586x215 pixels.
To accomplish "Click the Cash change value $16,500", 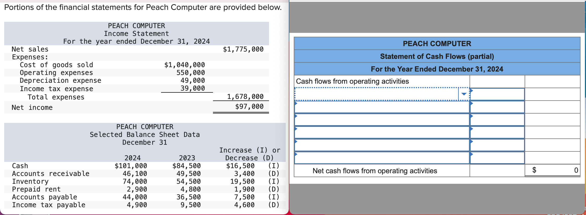I will click(240, 166).
